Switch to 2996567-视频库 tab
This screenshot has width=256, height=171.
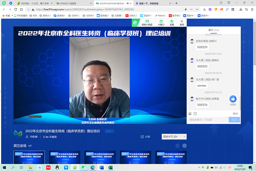(74, 3)
